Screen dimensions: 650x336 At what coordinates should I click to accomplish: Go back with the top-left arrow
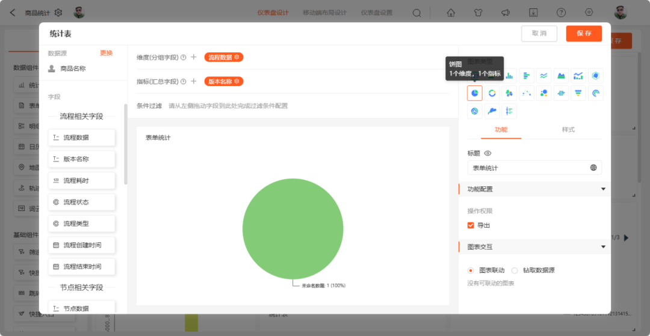[x=13, y=13]
